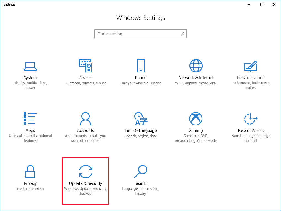This screenshot has width=281, height=211.
Task: Select the Accounts label
Action: 85,131
